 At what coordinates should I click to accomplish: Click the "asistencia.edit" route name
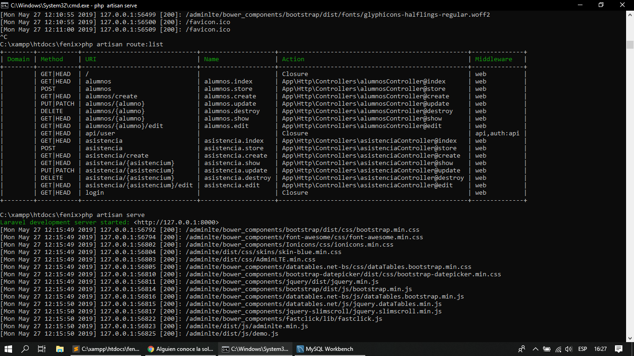click(x=232, y=185)
